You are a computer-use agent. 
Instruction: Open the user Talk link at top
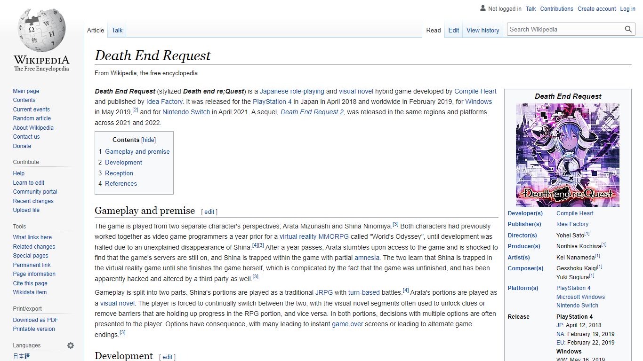coord(531,9)
